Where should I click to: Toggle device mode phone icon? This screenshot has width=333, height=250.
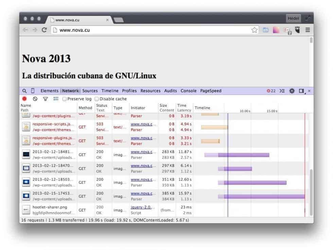33,91
